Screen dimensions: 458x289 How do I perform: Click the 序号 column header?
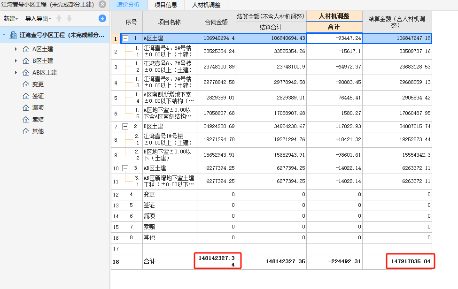pos(132,22)
